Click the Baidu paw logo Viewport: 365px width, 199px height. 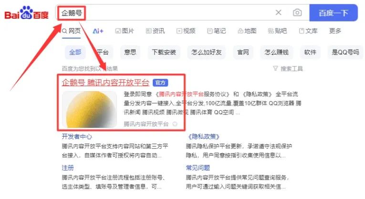pos(26,13)
